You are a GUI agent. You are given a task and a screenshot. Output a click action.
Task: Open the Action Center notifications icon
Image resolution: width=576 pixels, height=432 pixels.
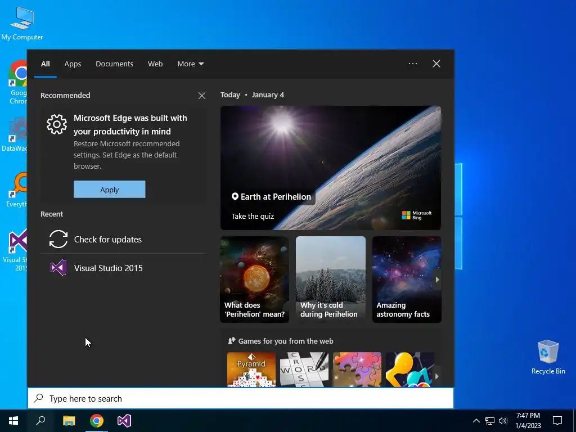tap(557, 421)
